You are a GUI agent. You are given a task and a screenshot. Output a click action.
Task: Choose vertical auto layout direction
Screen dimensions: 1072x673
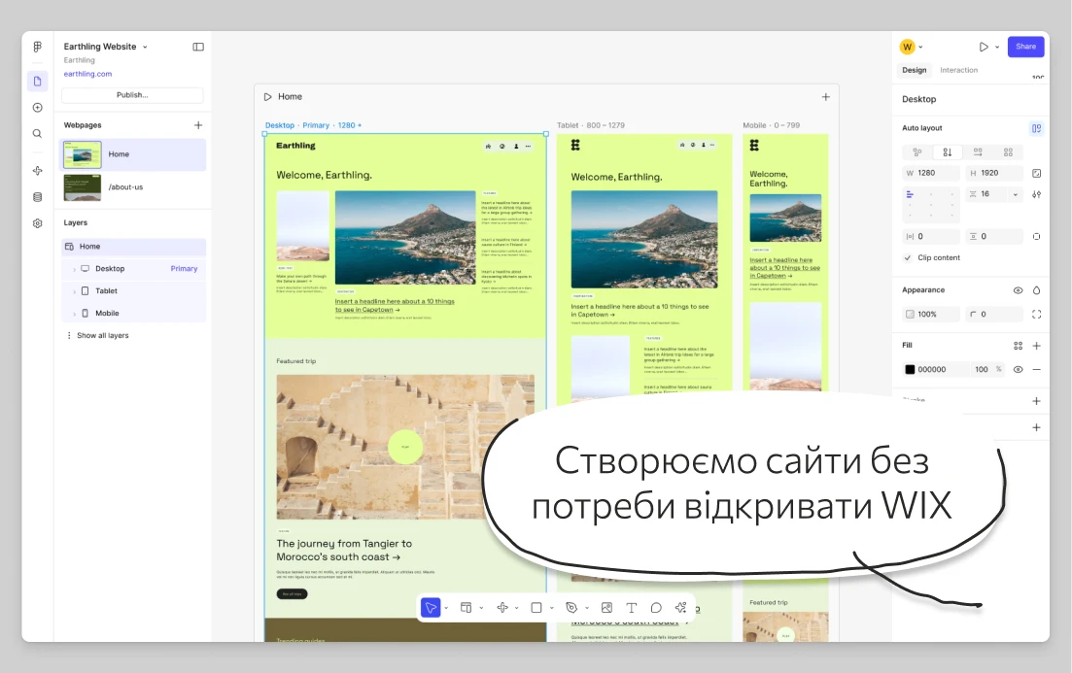pos(948,152)
